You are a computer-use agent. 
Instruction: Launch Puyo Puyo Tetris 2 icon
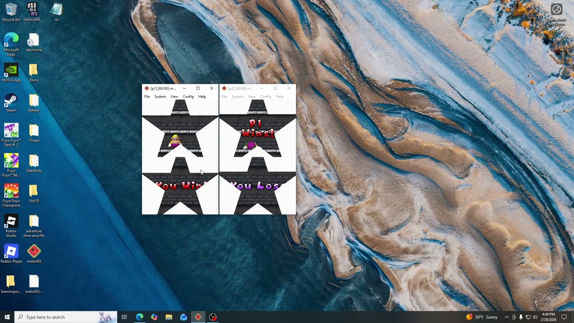pyautogui.click(x=11, y=135)
